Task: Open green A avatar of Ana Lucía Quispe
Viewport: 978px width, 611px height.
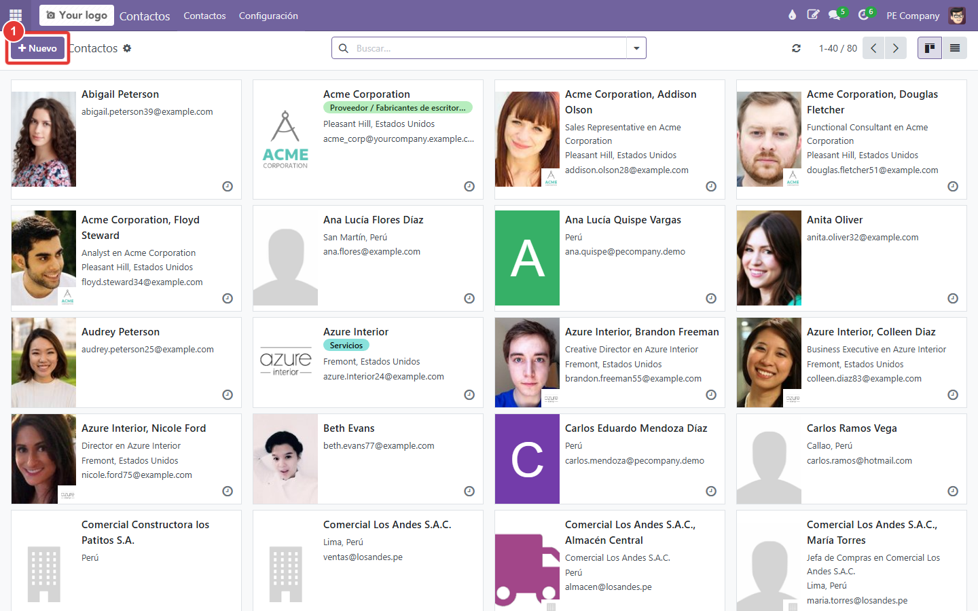Action: 527,258
